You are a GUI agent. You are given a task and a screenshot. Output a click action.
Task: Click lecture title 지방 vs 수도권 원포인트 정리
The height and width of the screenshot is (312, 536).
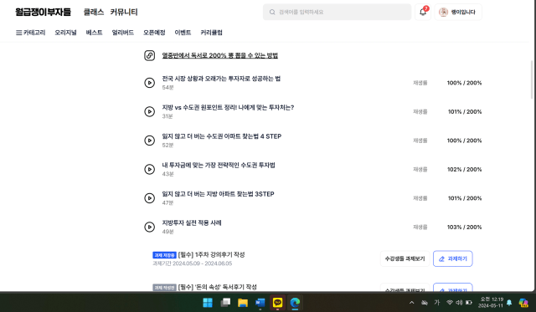click(228, 108)
